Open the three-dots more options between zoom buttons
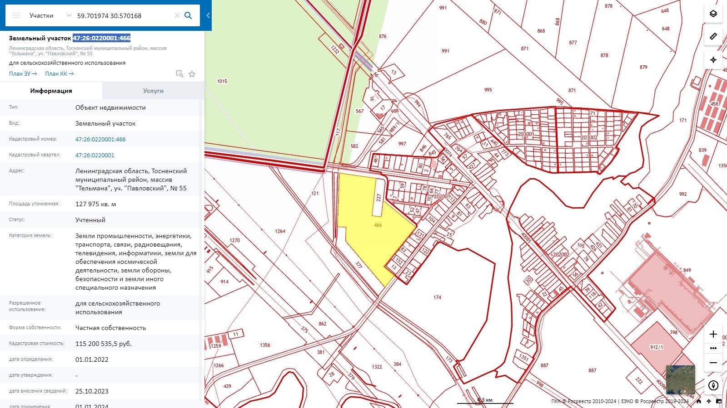This screenshot has width=727, height=408. point(713,348)
